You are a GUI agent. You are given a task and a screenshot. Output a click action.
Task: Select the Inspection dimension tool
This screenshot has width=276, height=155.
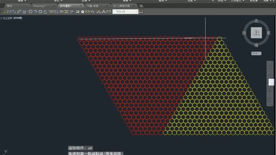pos(88,12)
